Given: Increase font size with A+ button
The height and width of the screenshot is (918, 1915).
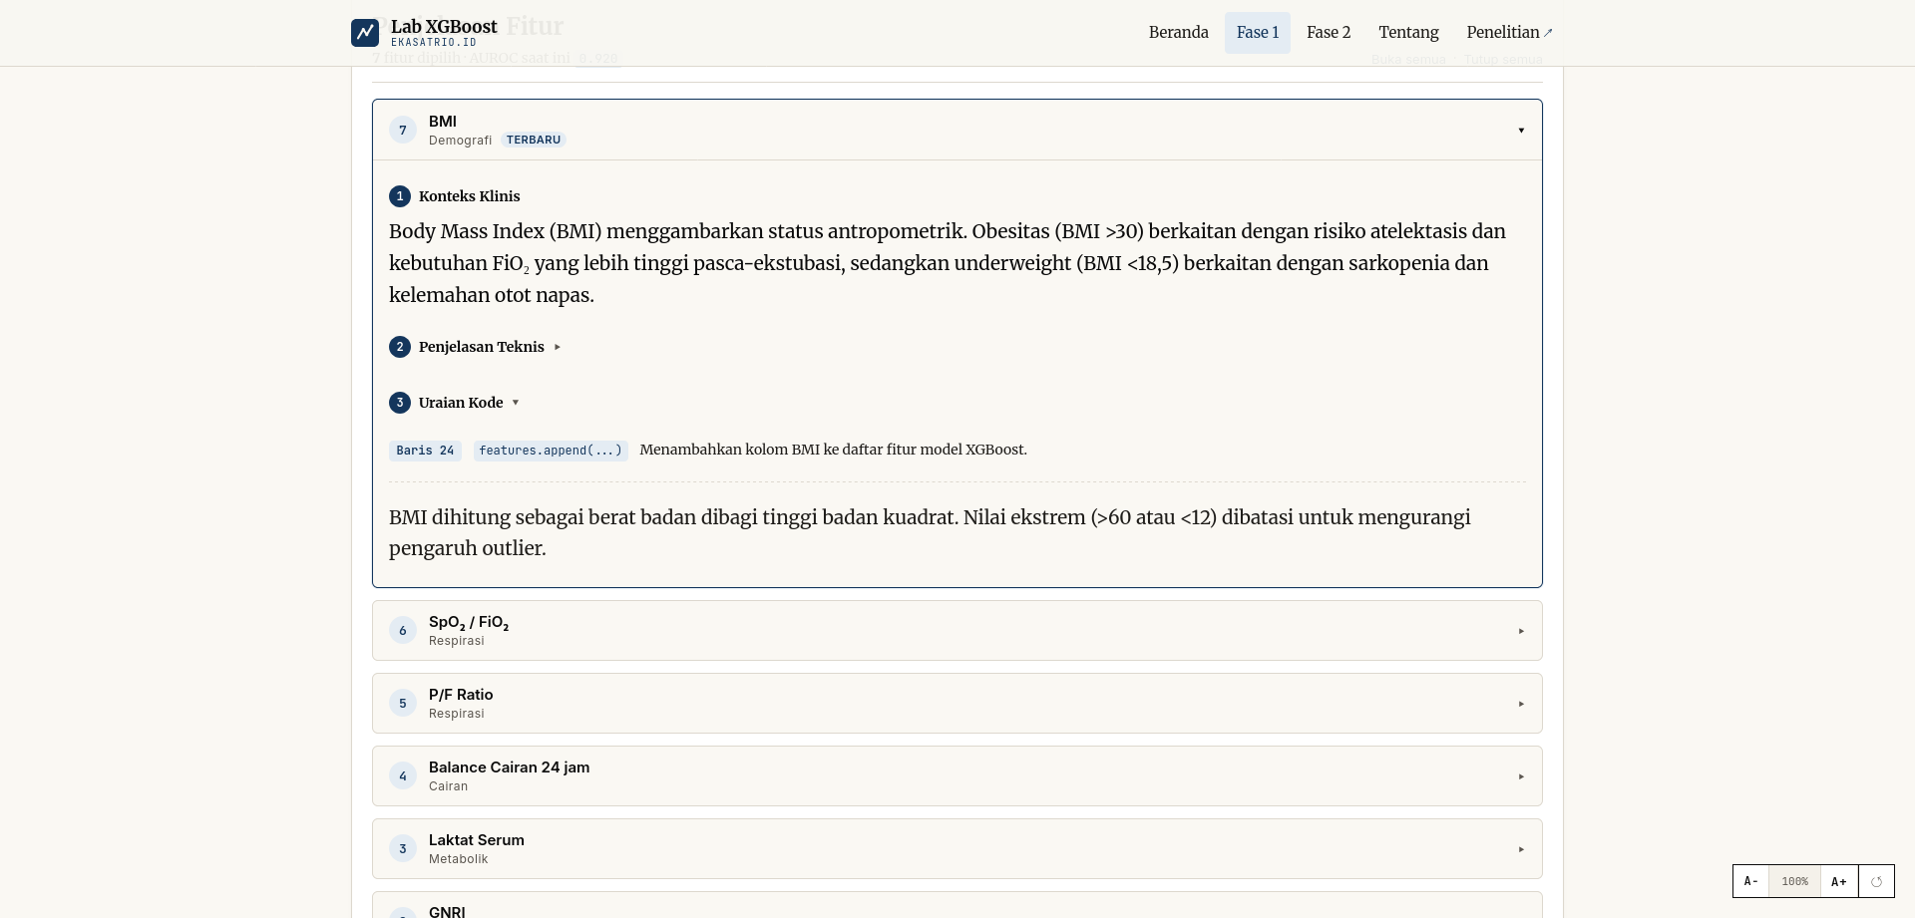Looking at the screenshot, I should point(1838,881).
